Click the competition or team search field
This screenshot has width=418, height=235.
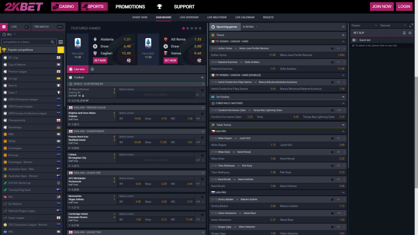point(29,42)
